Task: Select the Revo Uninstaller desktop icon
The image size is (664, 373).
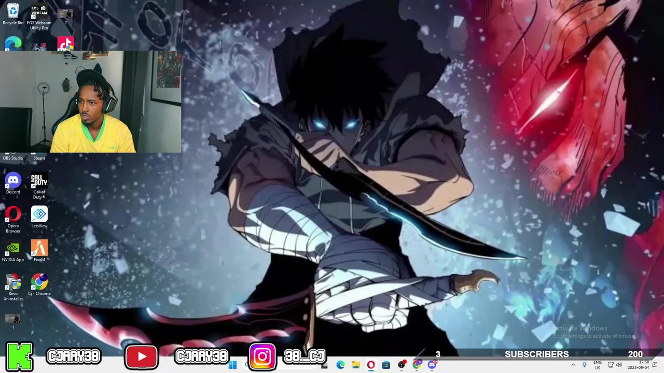Action: (x=13, y=287)
